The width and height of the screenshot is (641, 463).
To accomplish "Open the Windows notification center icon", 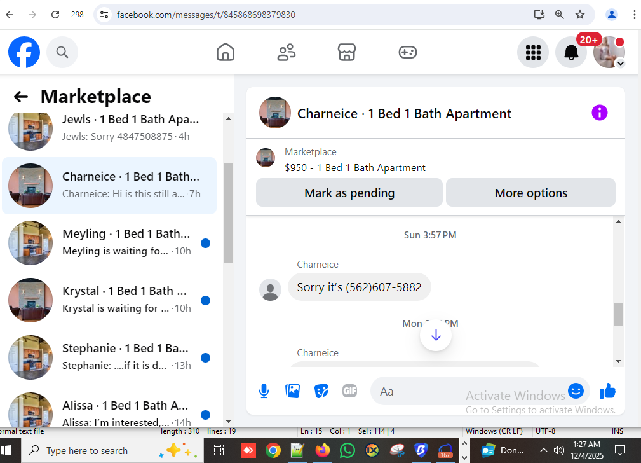I will pyautogui.click(x=620, y=450).
